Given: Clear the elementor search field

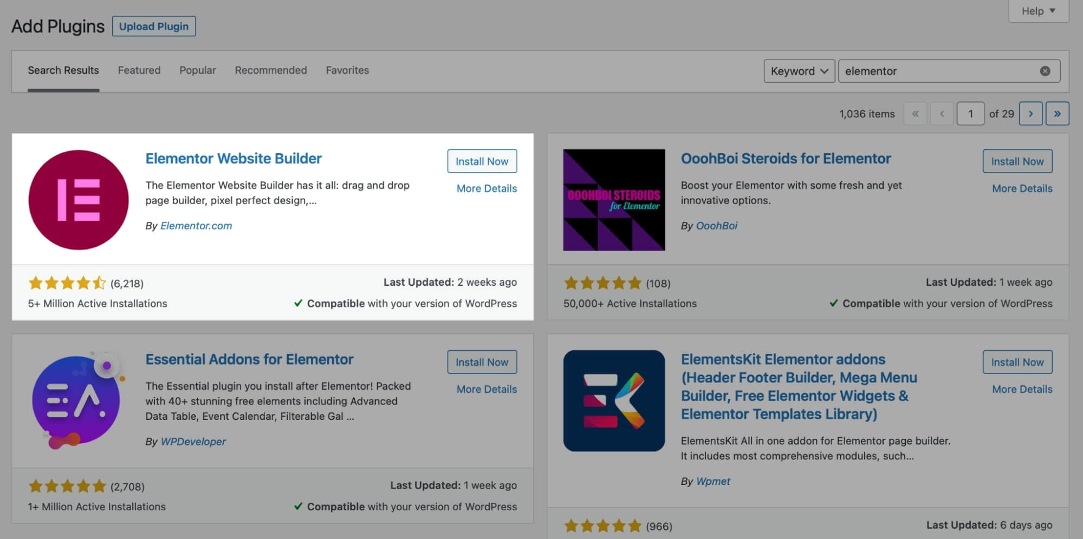Looking at the screenshot, I should pos(1045,71).
